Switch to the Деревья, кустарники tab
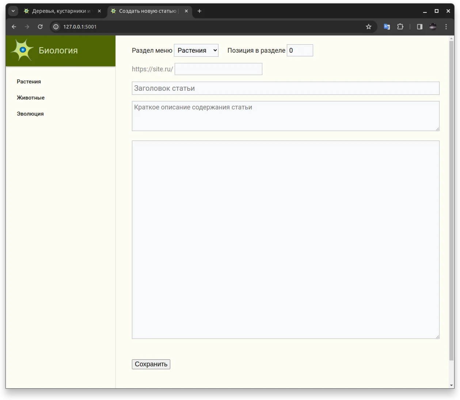 tap(60, 11)
